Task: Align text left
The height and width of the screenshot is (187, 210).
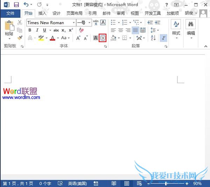Action: pyautogui.click(x=113, y=30)
